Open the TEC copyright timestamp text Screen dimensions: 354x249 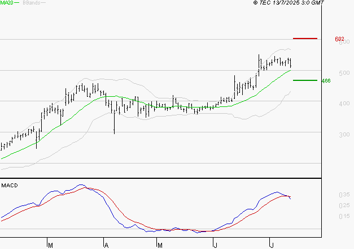point(289,3)
